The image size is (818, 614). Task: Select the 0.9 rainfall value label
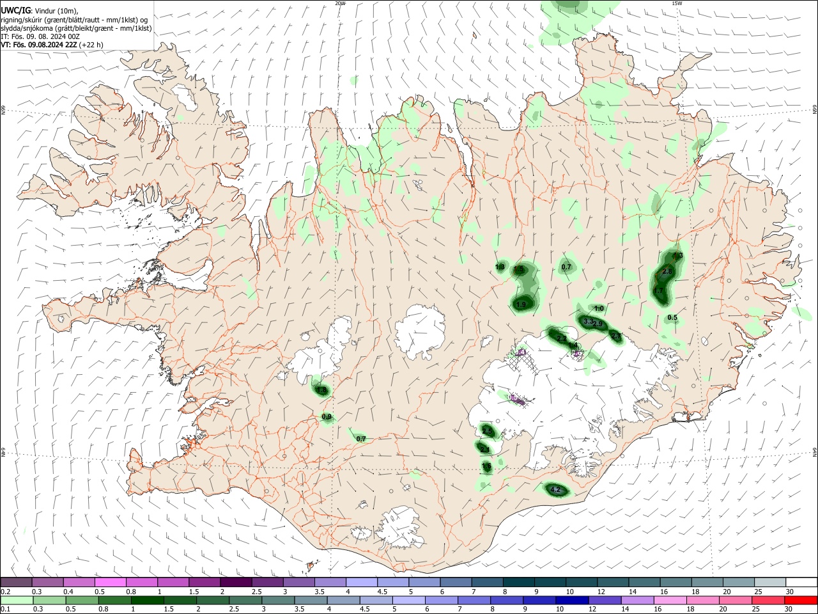tap(327, 417)
